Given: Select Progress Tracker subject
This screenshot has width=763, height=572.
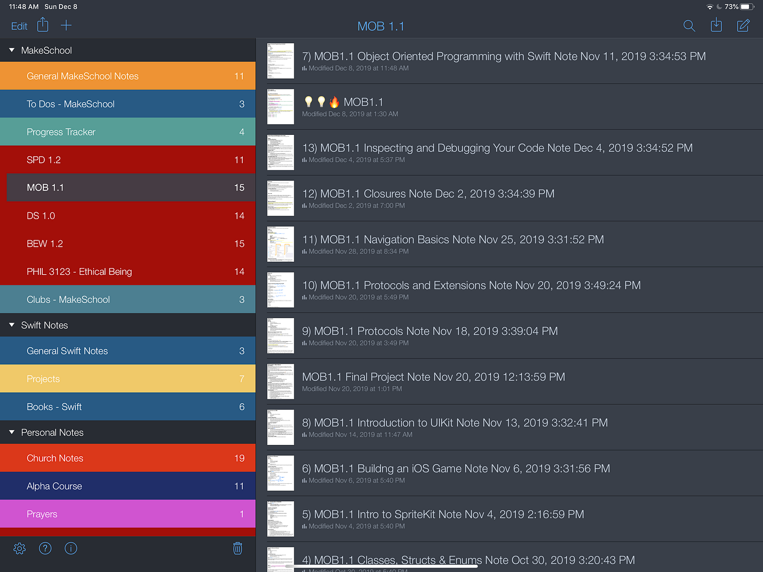Looking at the screenshot, I should coord(128,132).
